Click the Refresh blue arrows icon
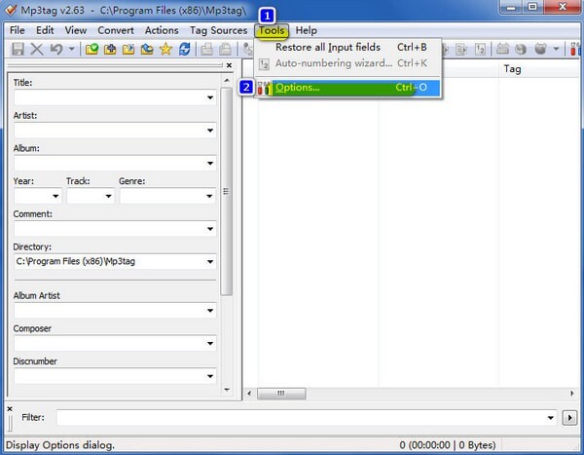The width and height of the screenshot is (584, 455). 184,49
